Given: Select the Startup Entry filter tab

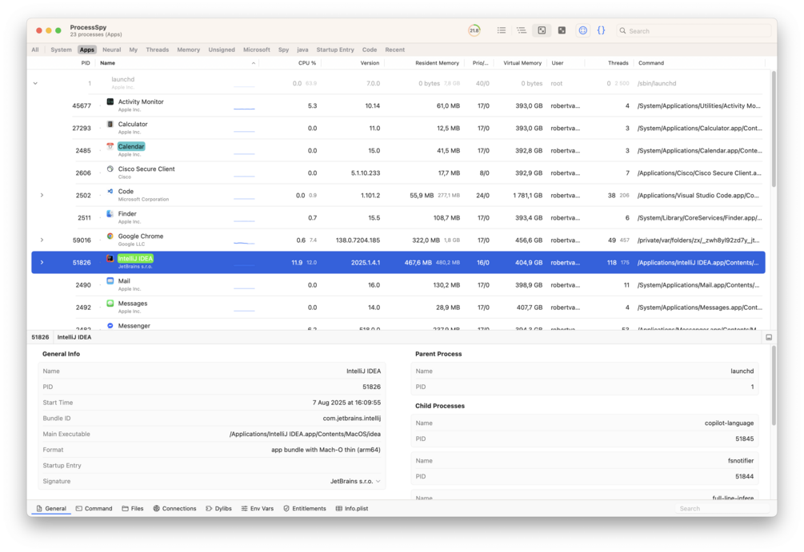Looking at the screenshot, I should point(335,50).
